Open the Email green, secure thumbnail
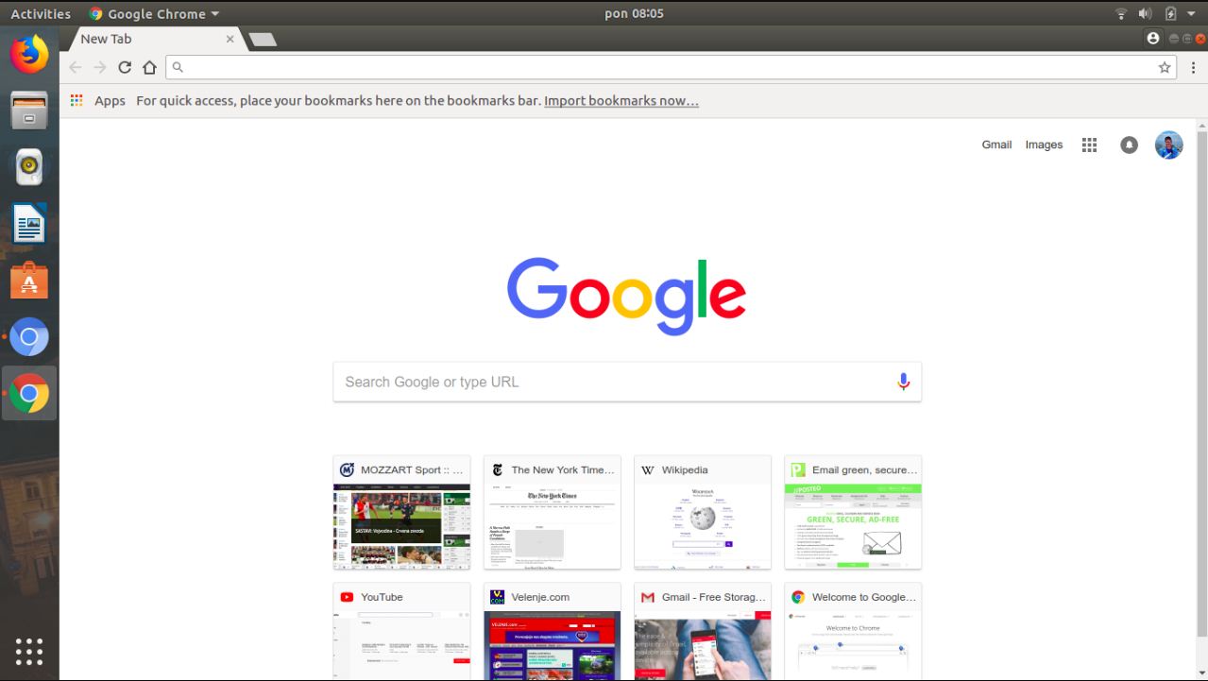 coord(853,512)
